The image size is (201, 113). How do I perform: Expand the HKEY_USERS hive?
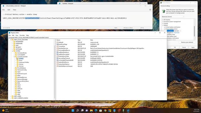(11, 96)
